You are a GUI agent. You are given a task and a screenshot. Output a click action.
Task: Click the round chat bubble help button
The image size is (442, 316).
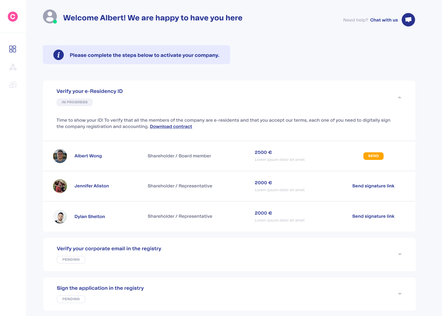tap(408, 20)
